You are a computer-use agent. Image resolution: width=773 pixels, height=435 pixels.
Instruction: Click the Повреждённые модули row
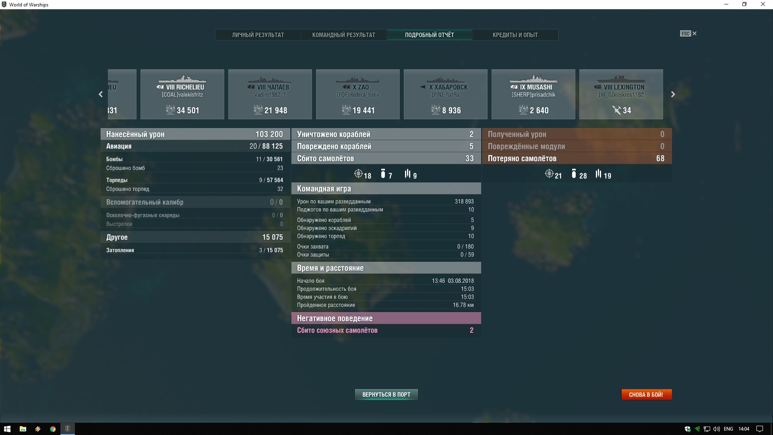pos(577,146)
